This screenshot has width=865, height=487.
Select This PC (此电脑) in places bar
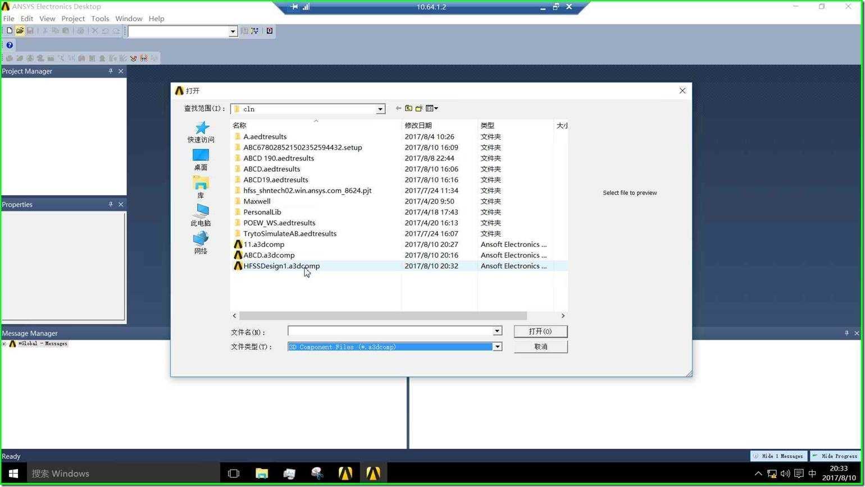(x=201, y=215)
